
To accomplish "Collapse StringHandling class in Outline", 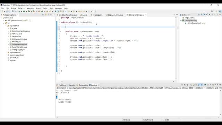I will pos(181,20).
